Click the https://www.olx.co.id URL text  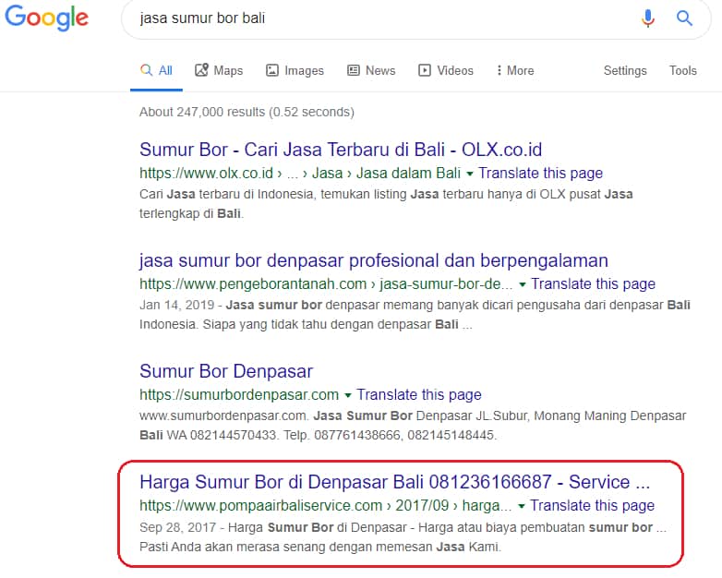tap(206, 174)
